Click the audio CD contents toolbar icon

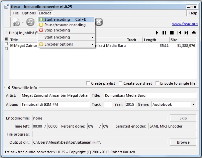click(x=30, y=22)
